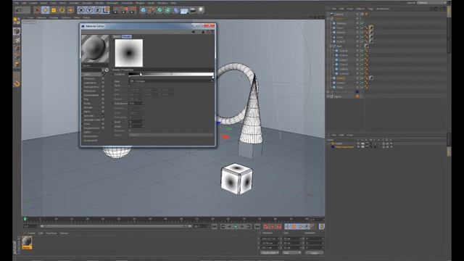Toggle the X axis lock icon
Image resolution: width=464 pixels, height=261 pixels.
click(x=80, y=10)
